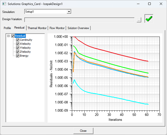Screen dimensions: 167x135
Task: Collapse the Residual tree node
Action: (9, 36)
